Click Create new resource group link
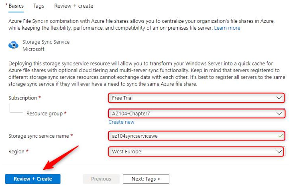This screenshot has height=191, width=297. (121, 122)
